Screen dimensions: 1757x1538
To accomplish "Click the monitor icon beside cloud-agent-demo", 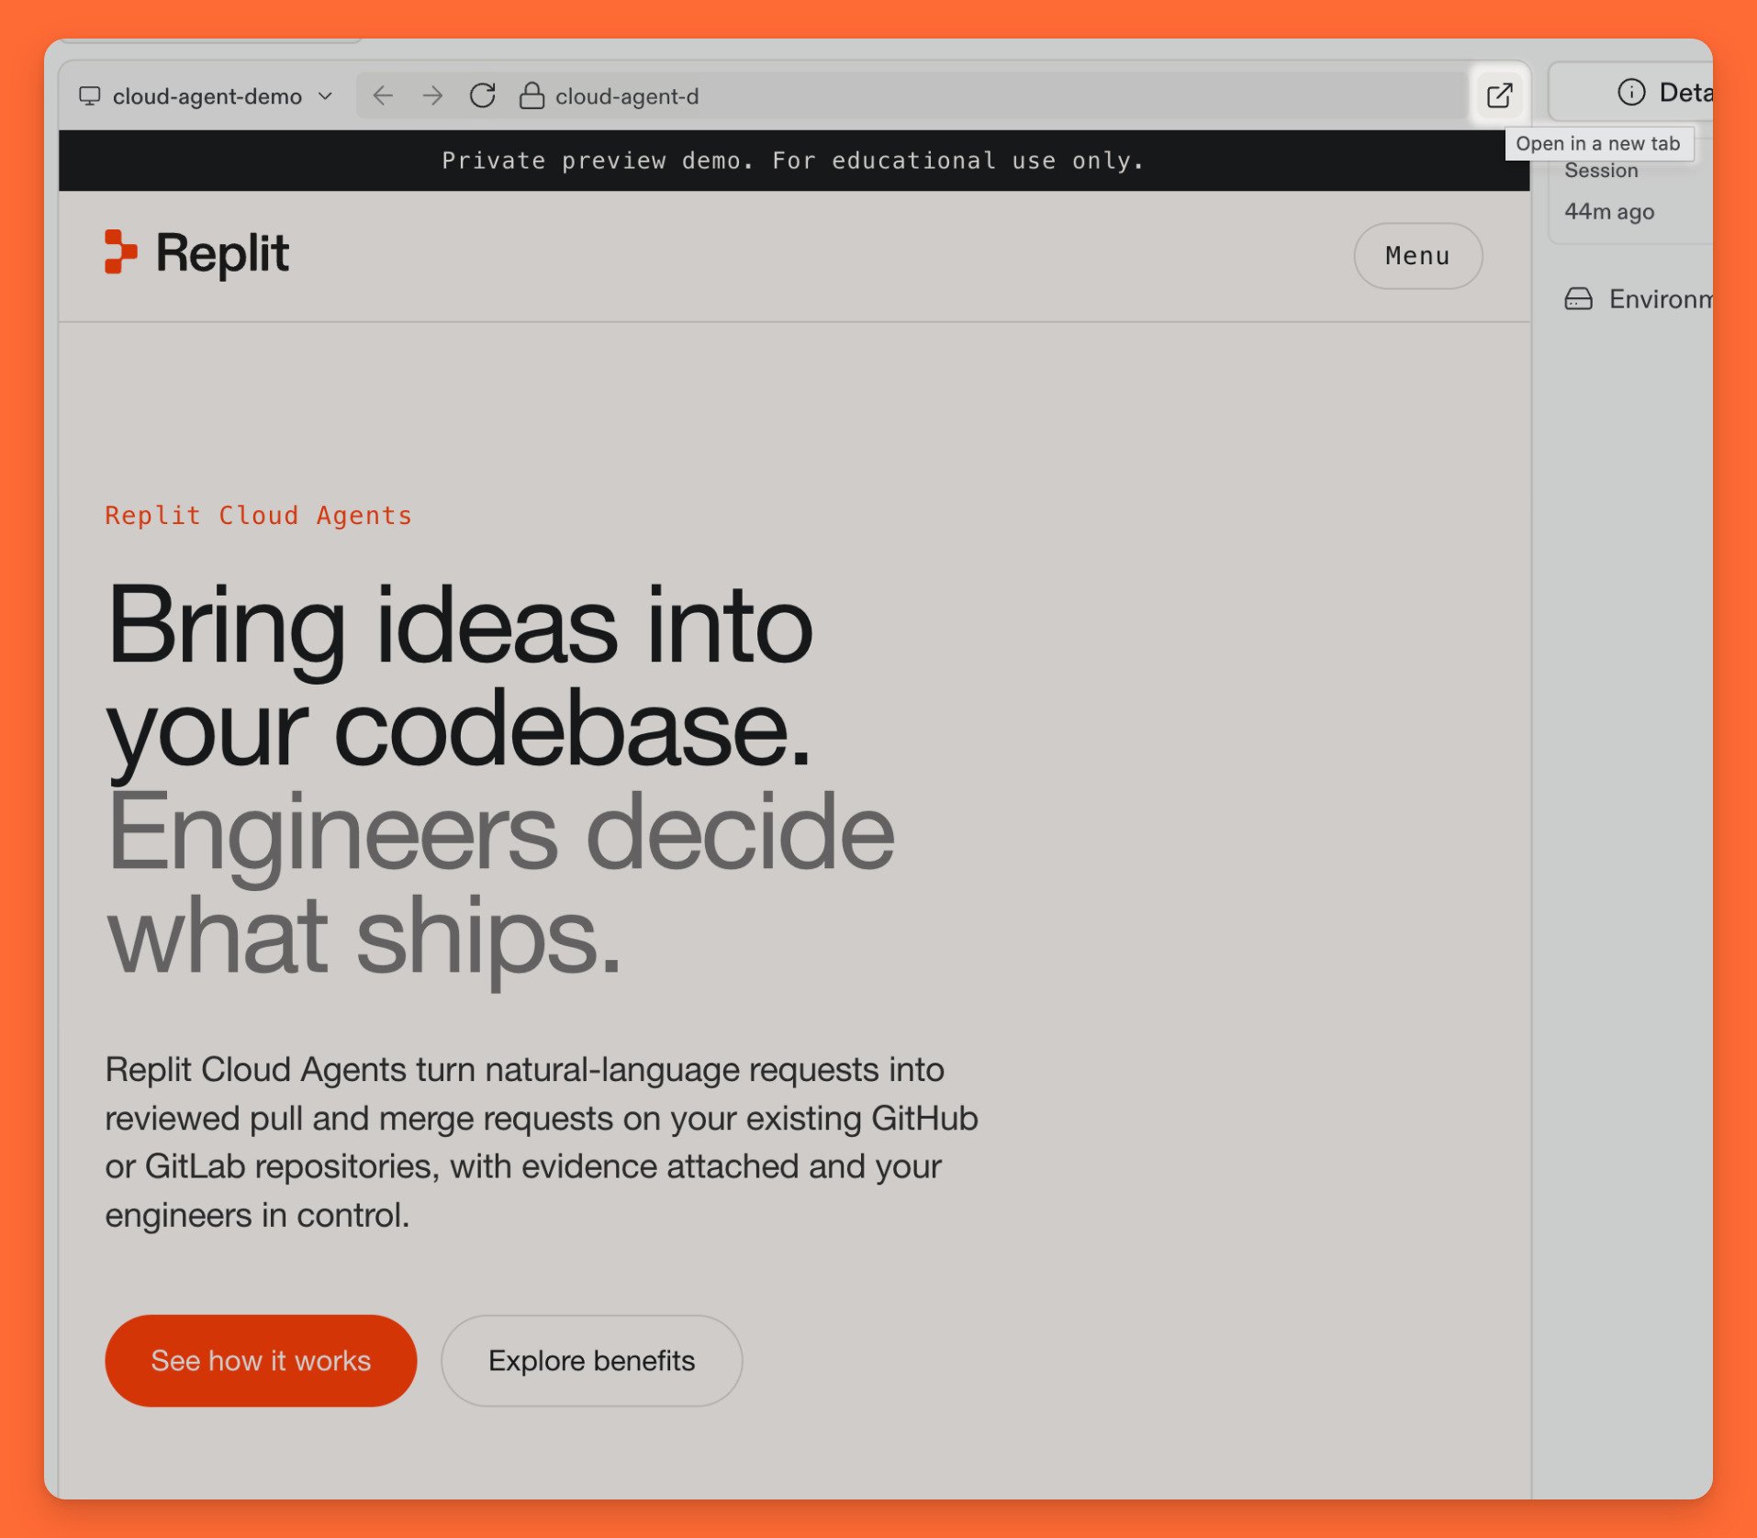I will click(89, 96).
